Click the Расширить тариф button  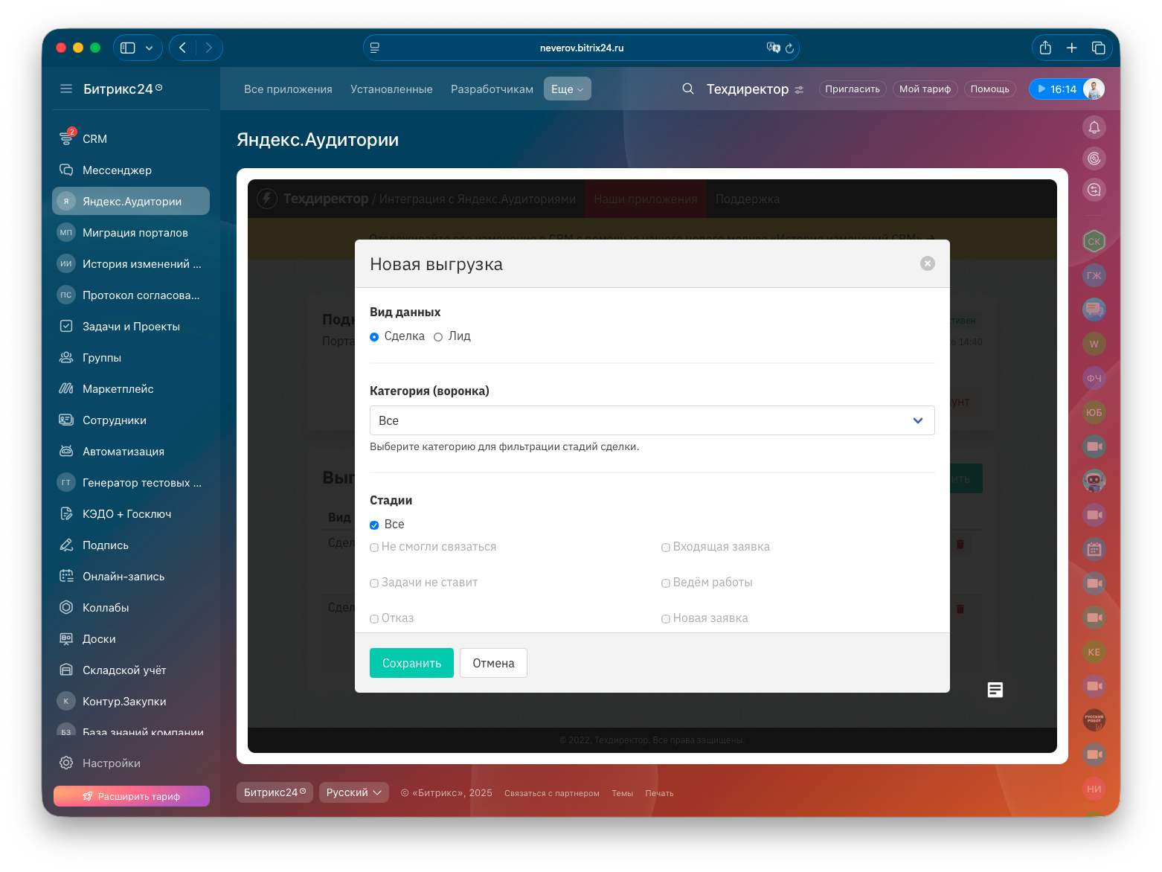pos(132,796)
